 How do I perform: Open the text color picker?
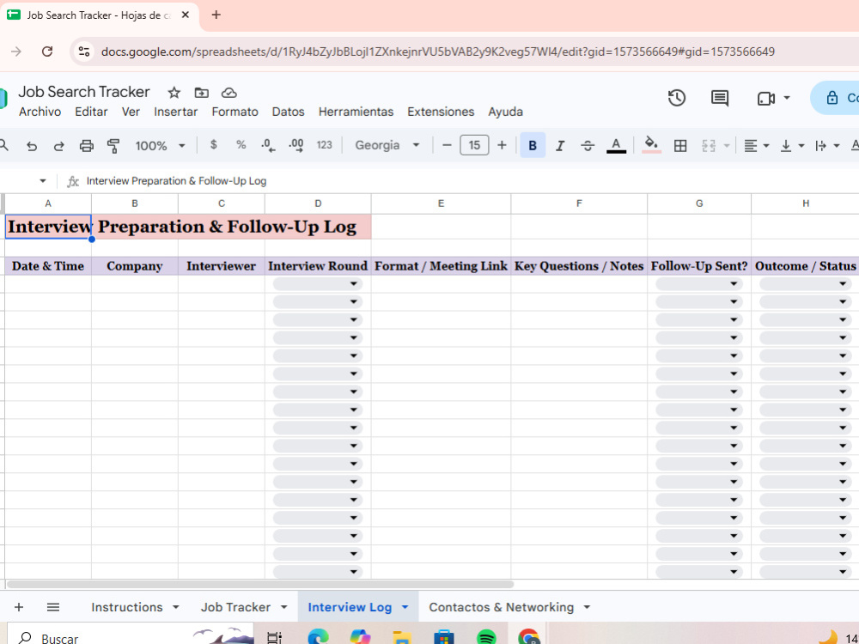[616, 146]
